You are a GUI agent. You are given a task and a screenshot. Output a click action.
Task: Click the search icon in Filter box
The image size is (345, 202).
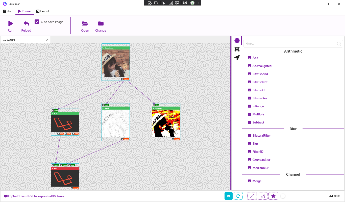tap(339, 44)
